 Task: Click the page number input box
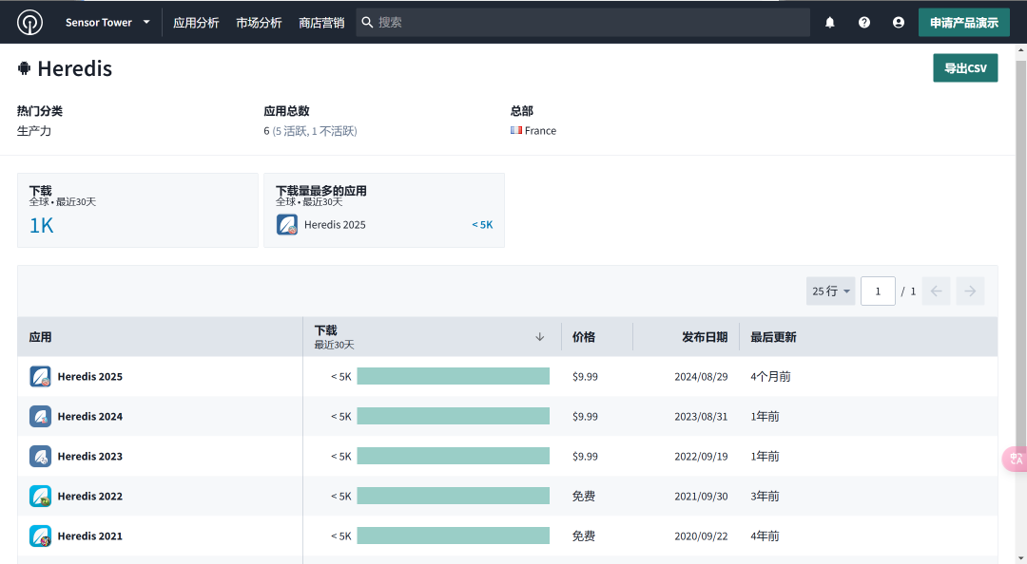(x=878, y=291)
